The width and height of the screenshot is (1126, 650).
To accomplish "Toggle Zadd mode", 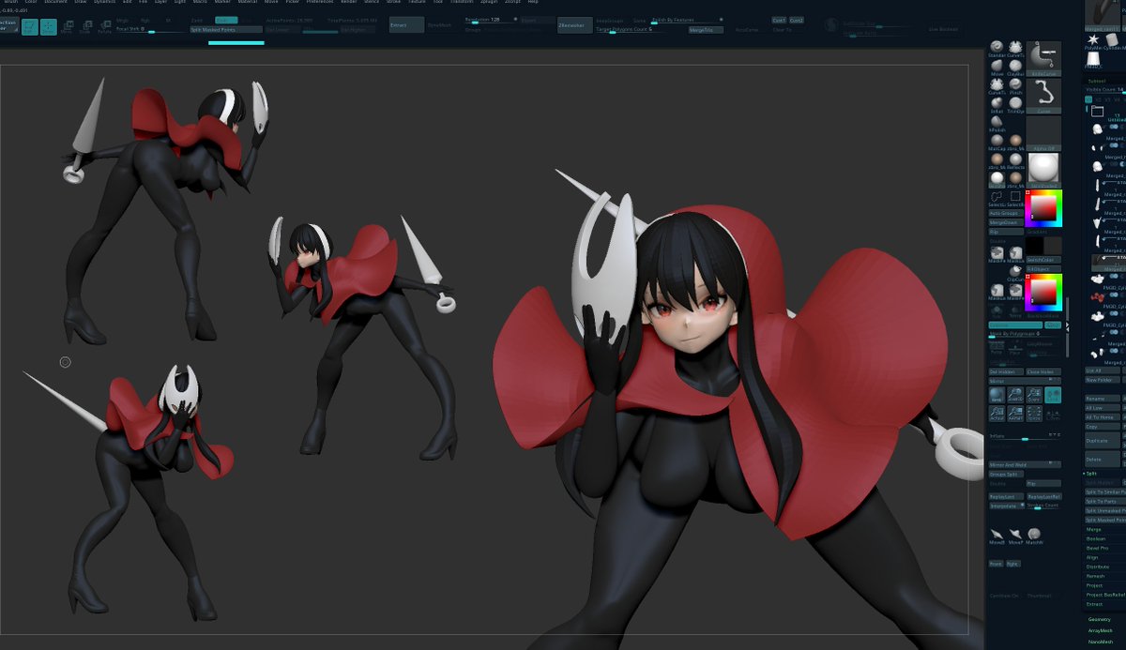I will pyautogui.click(x=197, y=20).
